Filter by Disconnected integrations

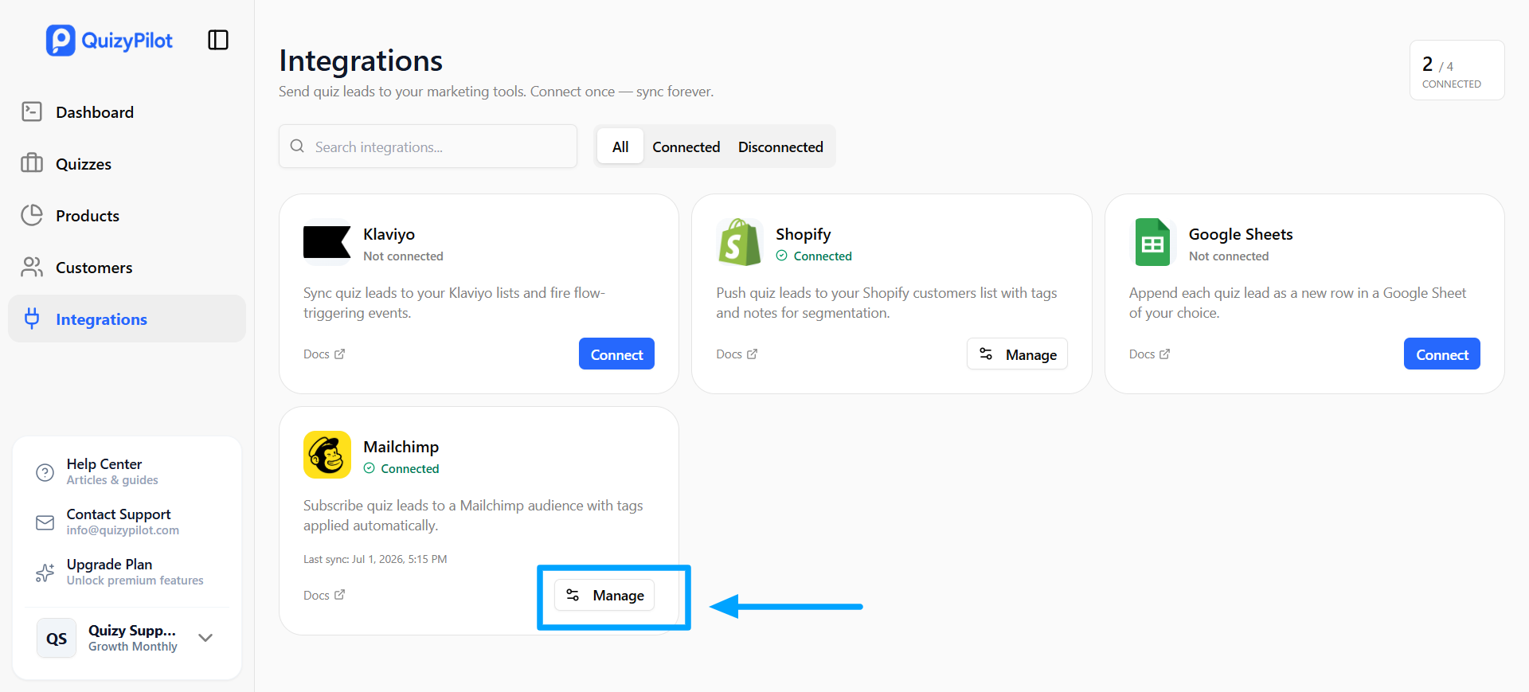pos(780,147)
